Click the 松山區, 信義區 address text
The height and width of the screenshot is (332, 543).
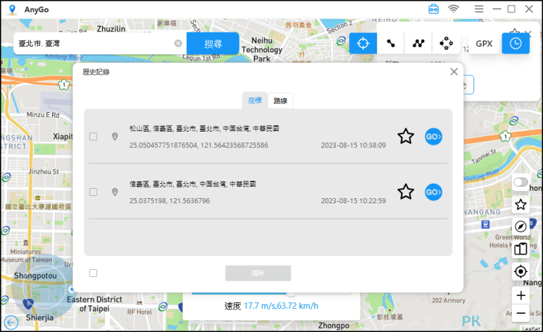204,129
